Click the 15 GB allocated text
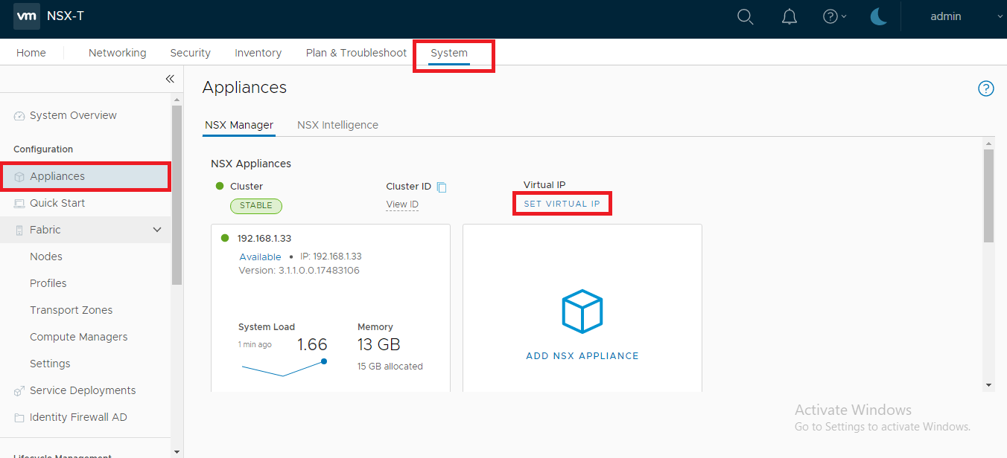 pos(390,366)
